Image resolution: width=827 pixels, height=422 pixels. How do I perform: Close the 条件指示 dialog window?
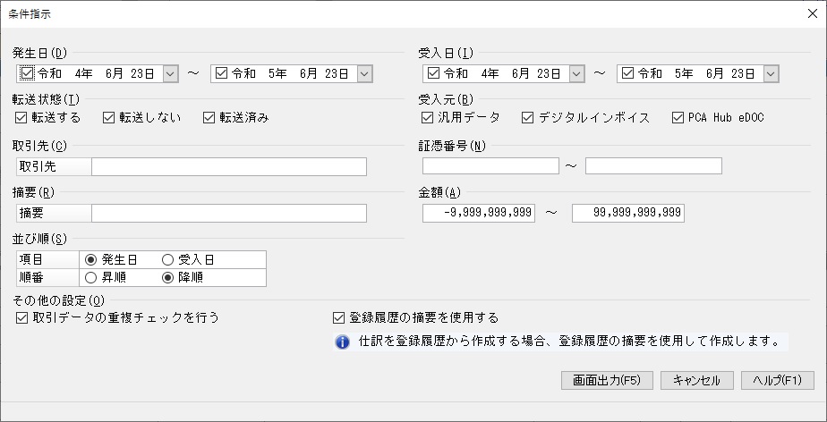point(813,13)
